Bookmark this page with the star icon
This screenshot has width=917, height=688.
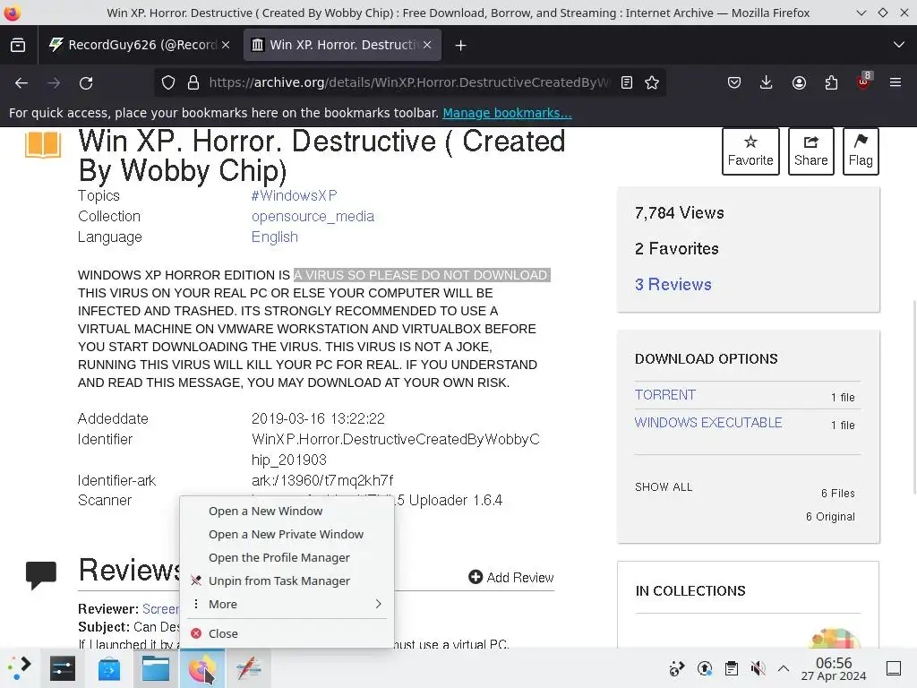[x=652, y=82]
